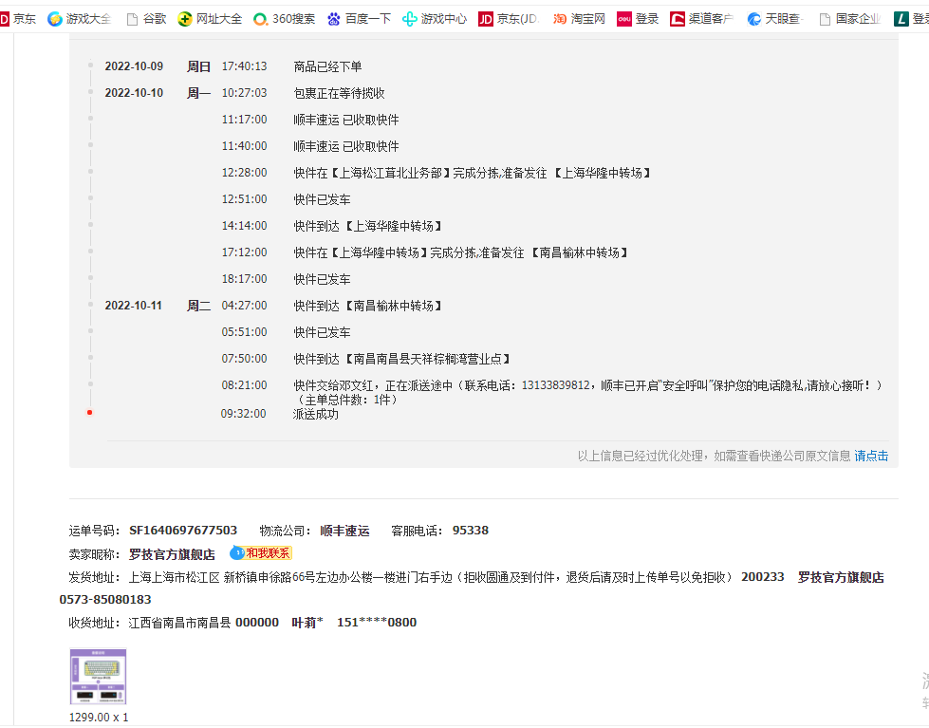Click the 360搜索 bookmark icon
This screenshot has height=728, width=929.
260,19
